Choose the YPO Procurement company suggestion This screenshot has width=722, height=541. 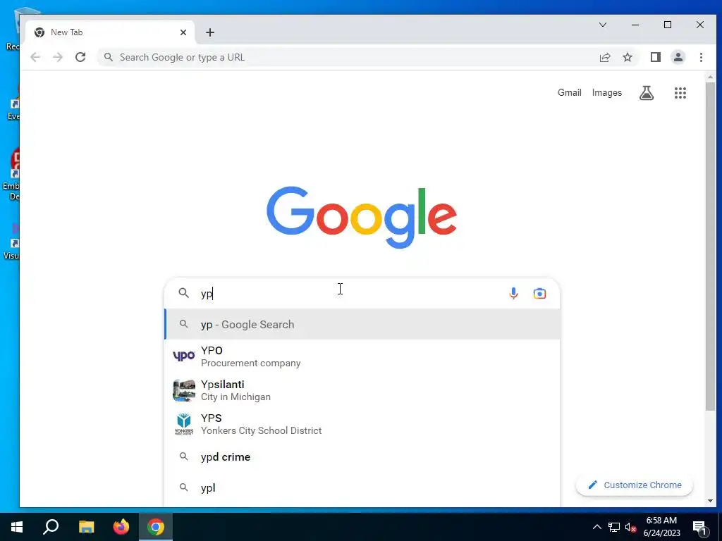tap(362, 356)
